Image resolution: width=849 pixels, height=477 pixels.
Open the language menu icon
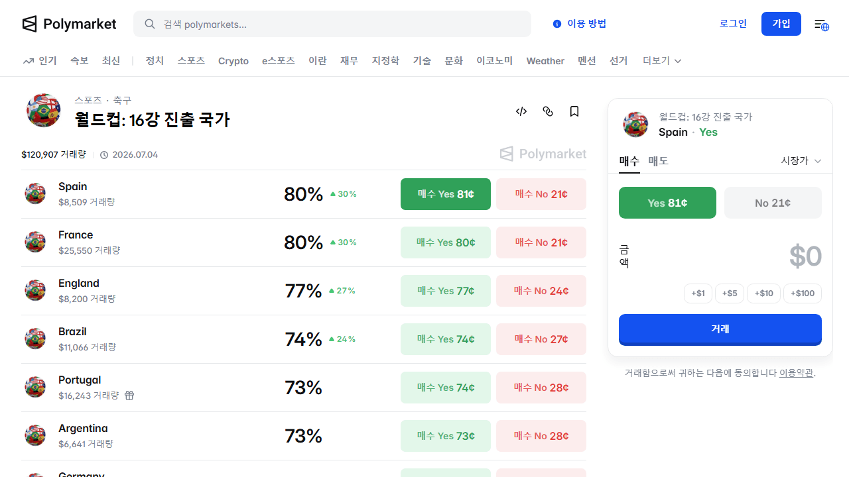coord(822,25)
